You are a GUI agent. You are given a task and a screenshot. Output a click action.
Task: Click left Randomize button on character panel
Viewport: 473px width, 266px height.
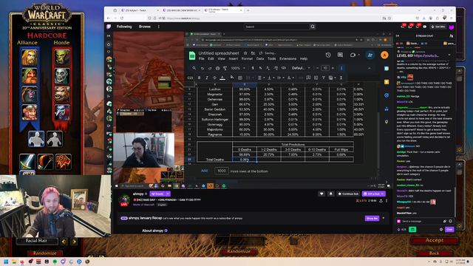(44, 253)
